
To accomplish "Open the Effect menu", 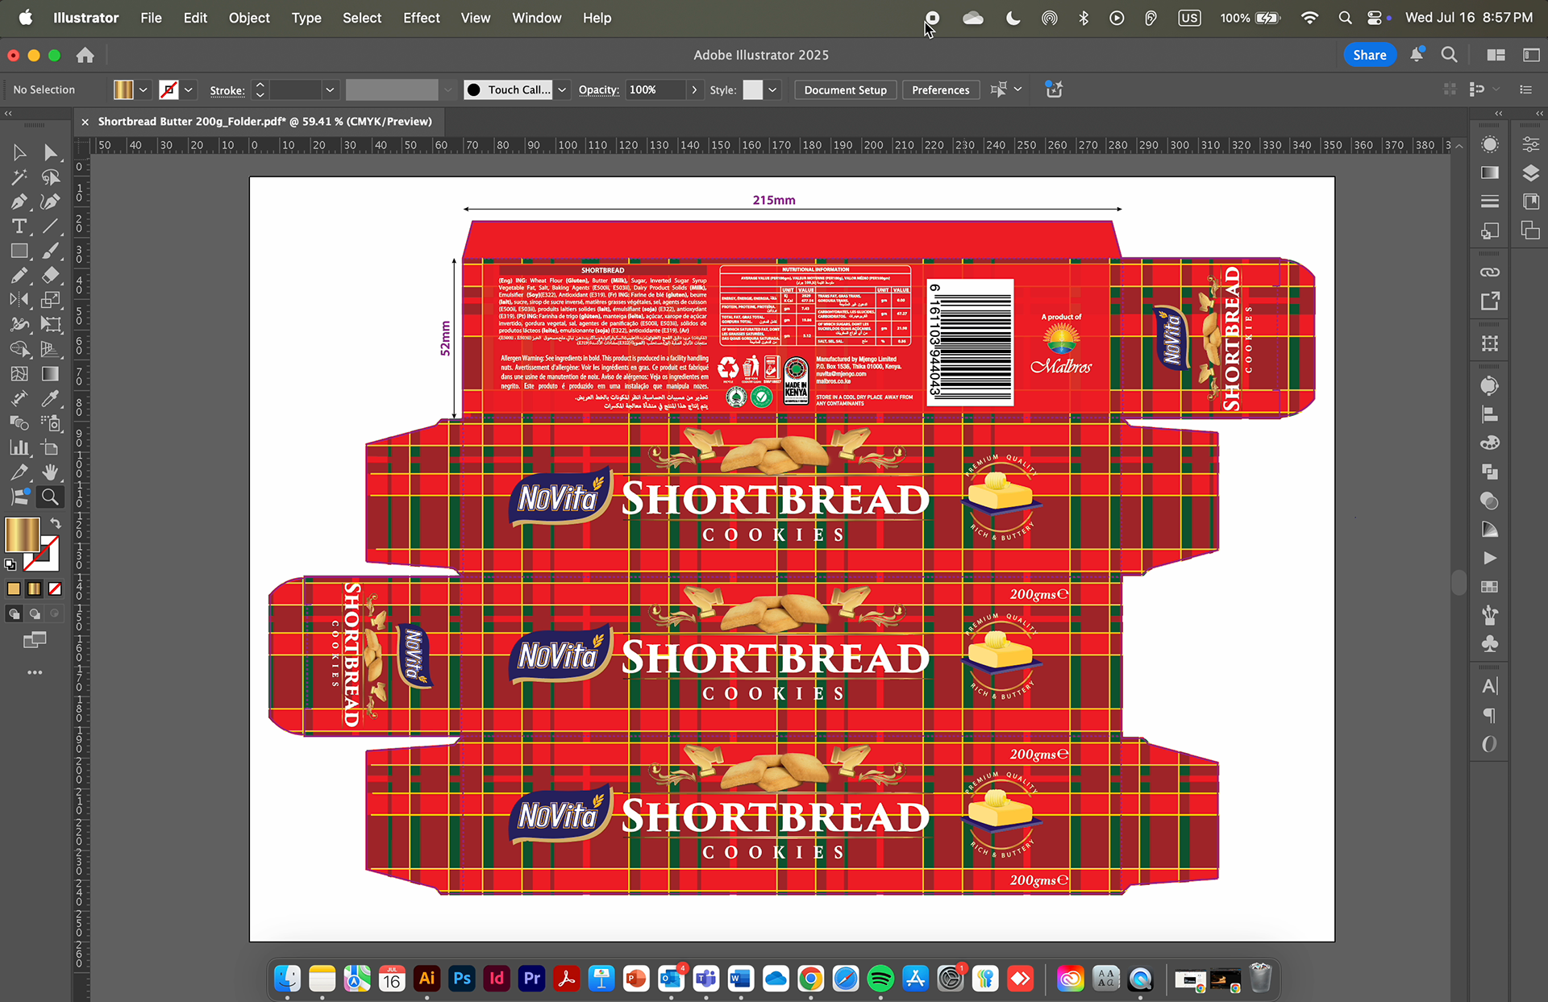I will (421, 18).
